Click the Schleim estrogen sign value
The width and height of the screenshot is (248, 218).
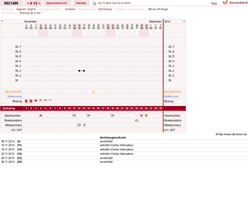click(70, 9)
